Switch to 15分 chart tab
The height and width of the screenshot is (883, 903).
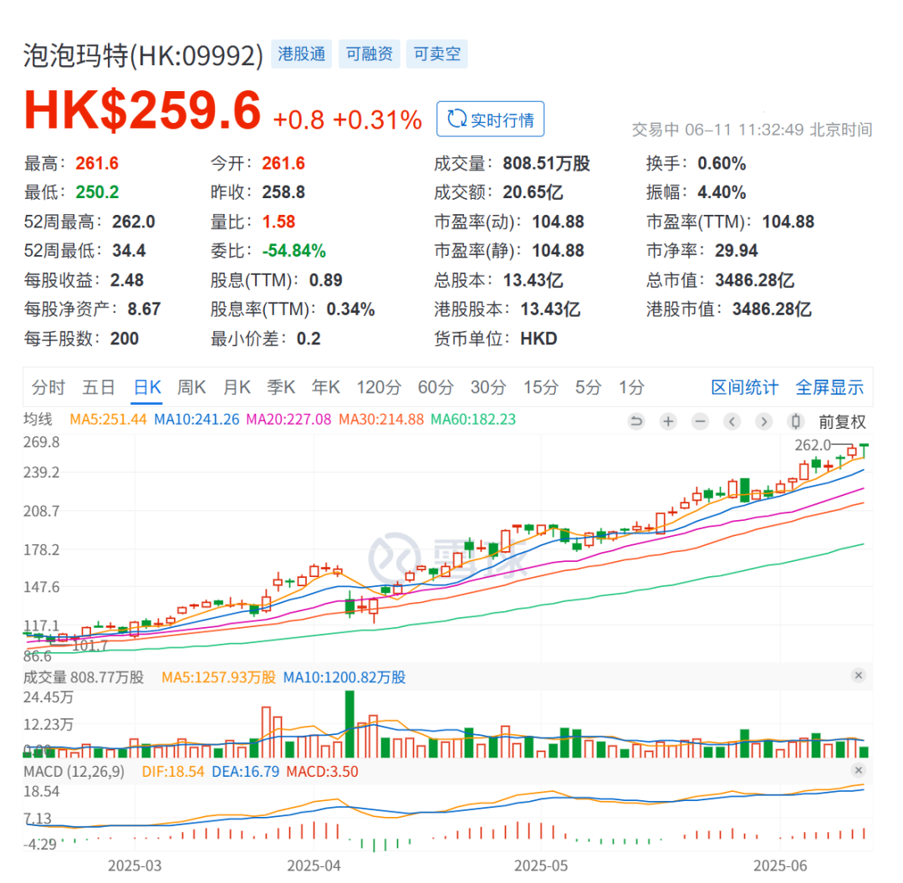click(x=541, y=387)
